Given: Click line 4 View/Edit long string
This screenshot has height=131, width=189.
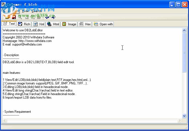Looking at the screenshot, I should point(38,90).
